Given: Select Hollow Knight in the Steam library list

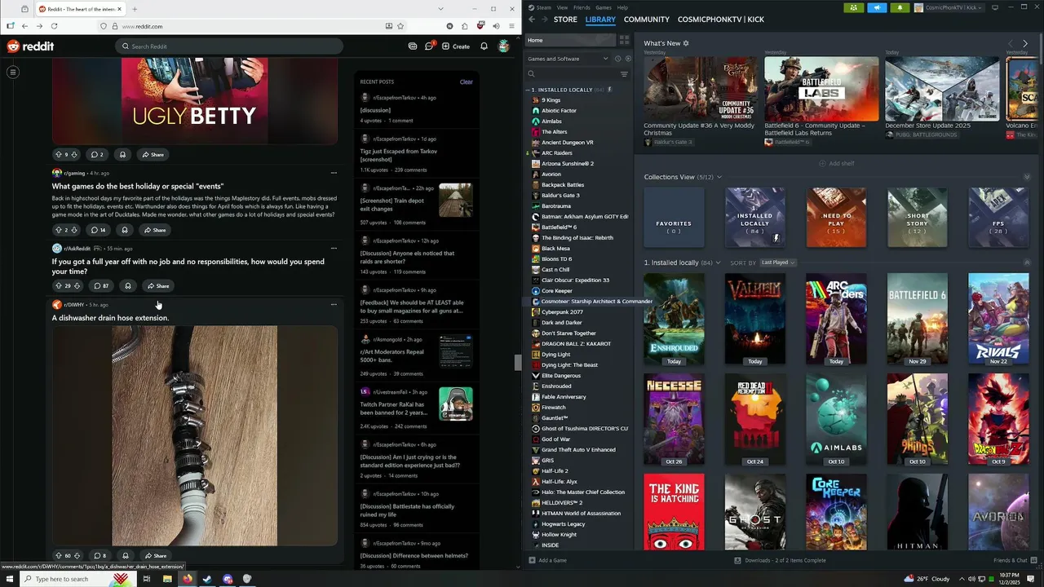Looking at the screenshot, I should (559, 535).
